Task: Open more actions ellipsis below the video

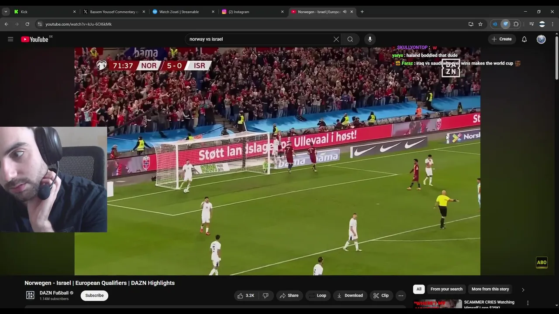Action: click(400, 296)
